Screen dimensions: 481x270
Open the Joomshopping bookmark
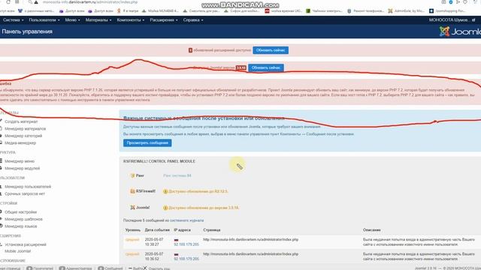(447, 10)
